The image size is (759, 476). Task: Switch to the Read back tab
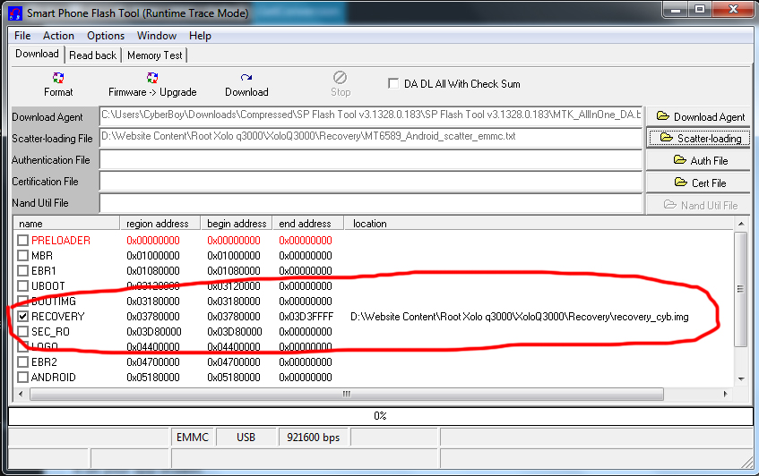click(x=93, y=55)
